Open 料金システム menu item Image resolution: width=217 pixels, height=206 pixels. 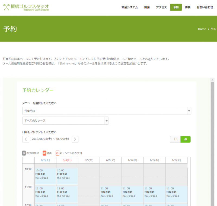pyautogui.click(x=130, y=7)
